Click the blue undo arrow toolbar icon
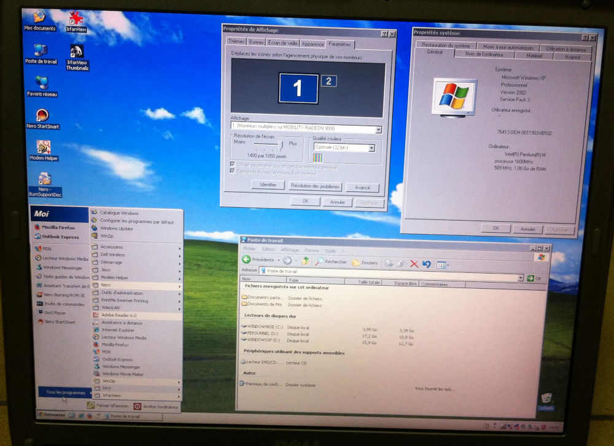This screenshot has width=614, height=446. point(427,264)
